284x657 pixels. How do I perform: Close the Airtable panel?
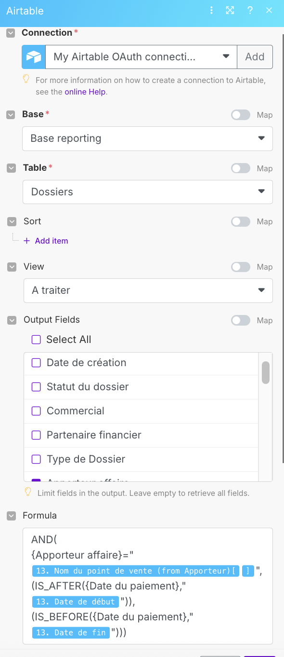coord(269,11)
